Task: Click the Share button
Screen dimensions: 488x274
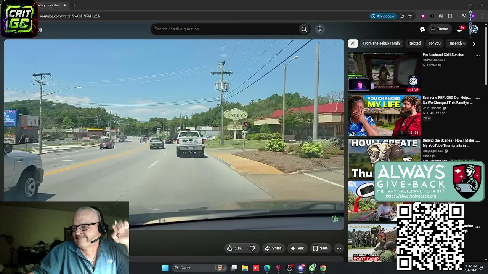Action: (273, 248)
